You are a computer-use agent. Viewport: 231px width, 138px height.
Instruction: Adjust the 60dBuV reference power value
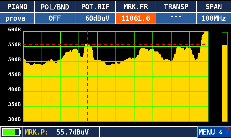[95, 18]
